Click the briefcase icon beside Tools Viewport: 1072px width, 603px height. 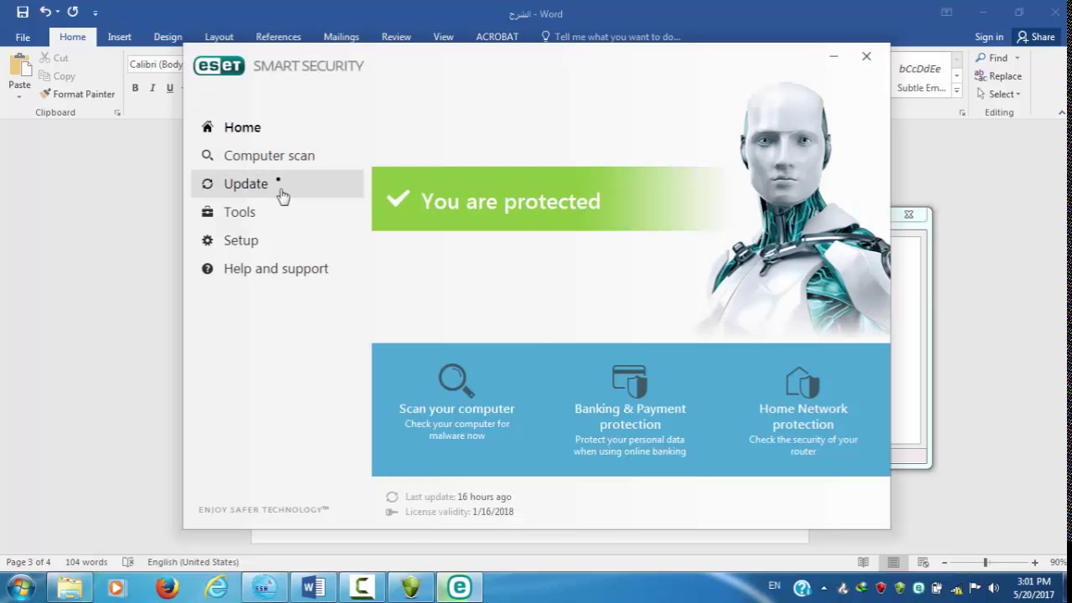pos(207,212)
